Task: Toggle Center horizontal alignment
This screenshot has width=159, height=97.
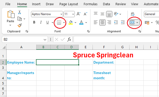Action: [102, 22]
